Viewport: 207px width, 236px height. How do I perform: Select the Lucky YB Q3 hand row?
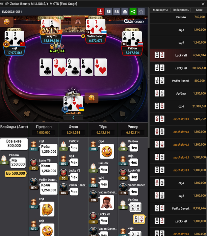click(x=178, y=55)
